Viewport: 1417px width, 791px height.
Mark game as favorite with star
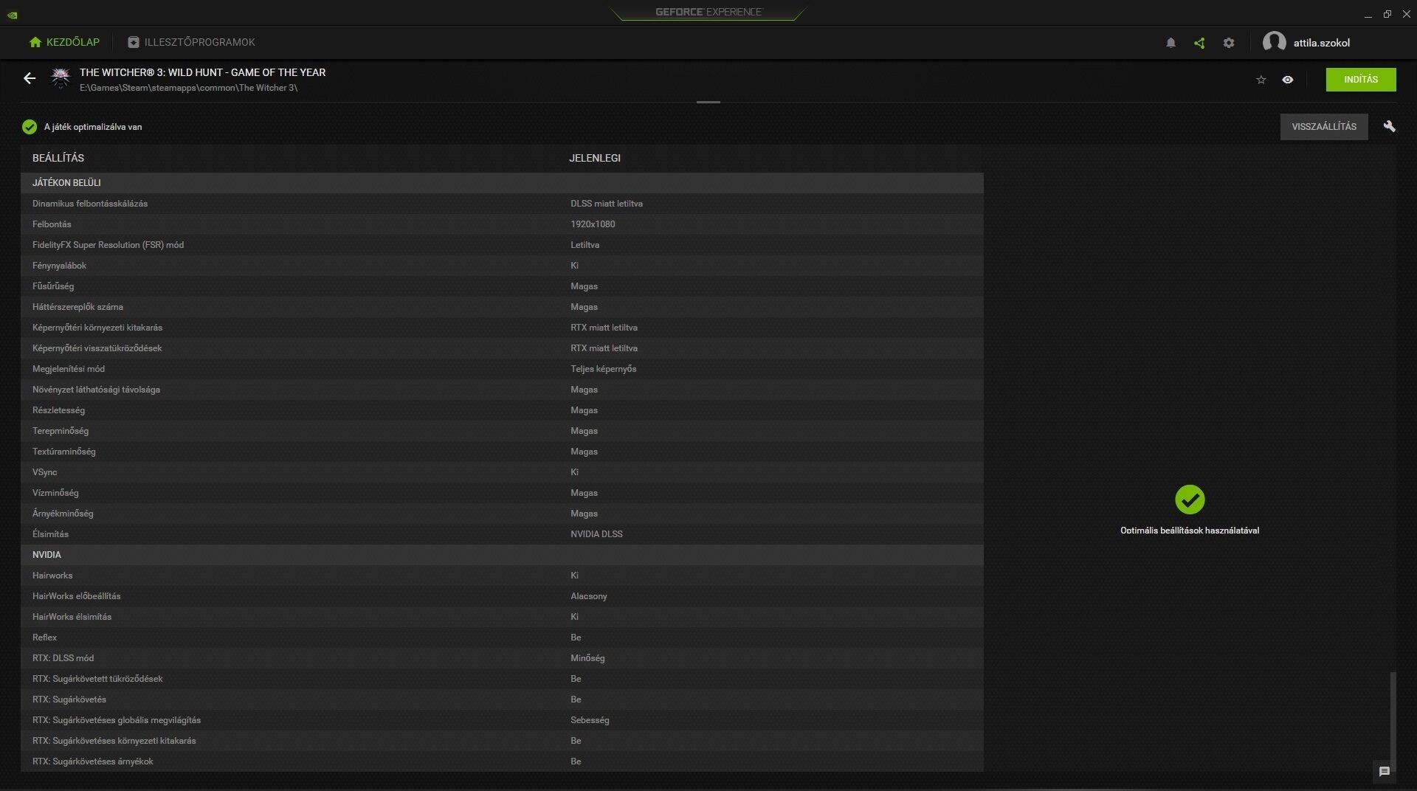pyautogui.click(x=1261, y=80)
